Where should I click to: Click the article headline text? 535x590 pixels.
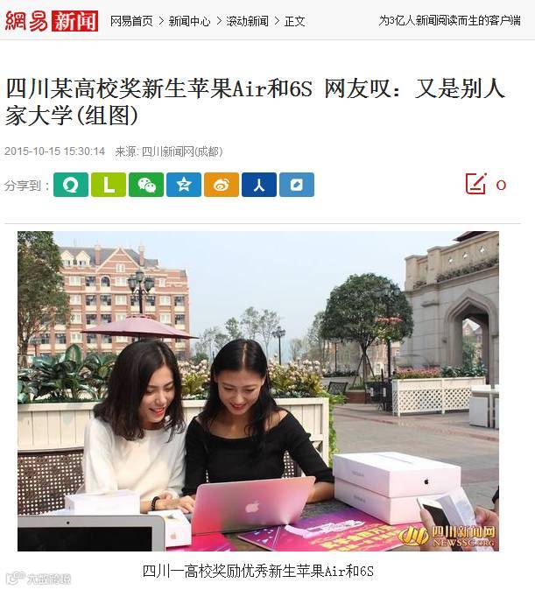coord(256,102)
